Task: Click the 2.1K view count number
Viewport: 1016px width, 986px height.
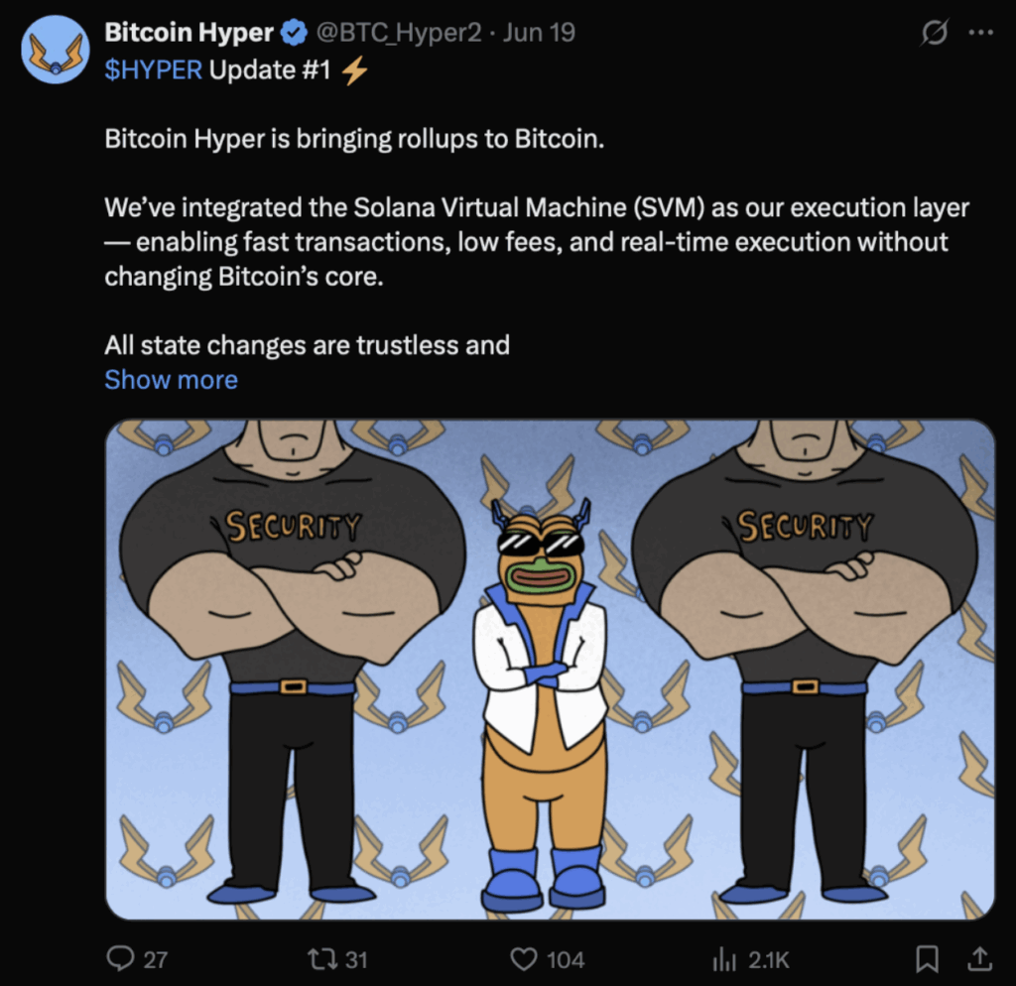Action: pos(769,959)
